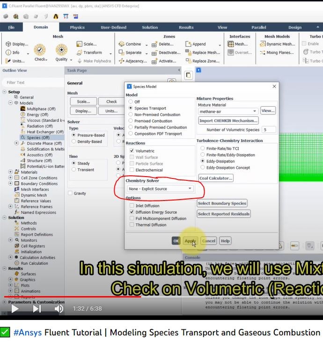The width and height of the screenshot is (323, 342).
Task: Click Import CHEMKIN Mechanism button
Action: click(228, 120)
